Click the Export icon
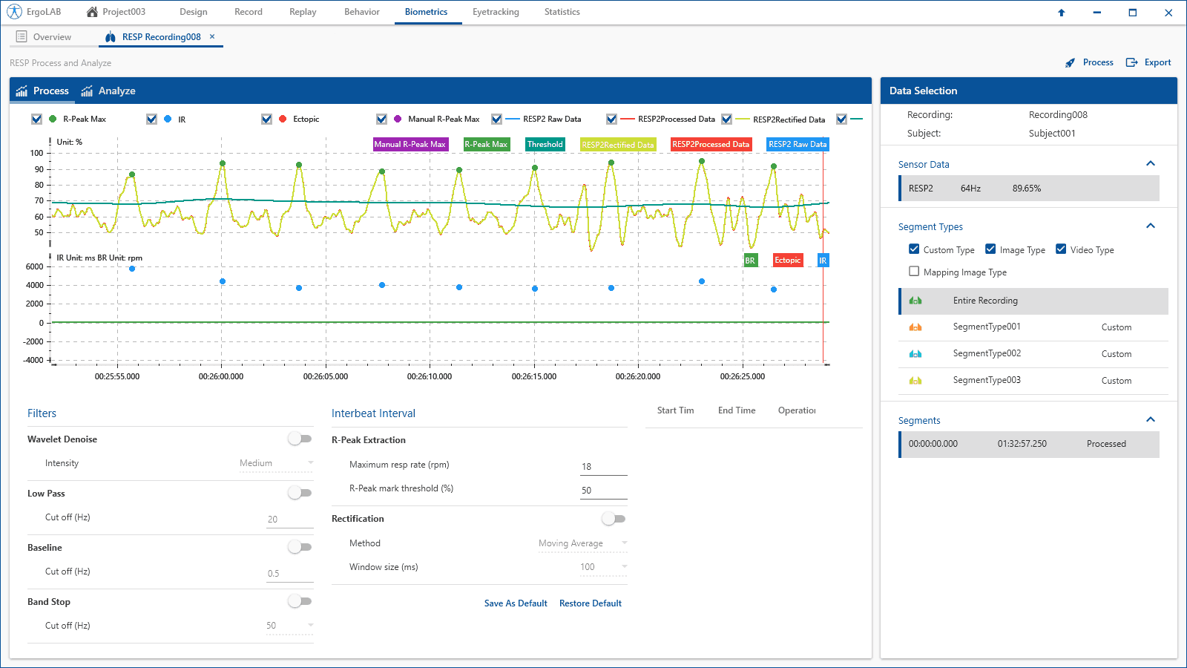The image size is (1187, 668). click(x=1131, y=62)
